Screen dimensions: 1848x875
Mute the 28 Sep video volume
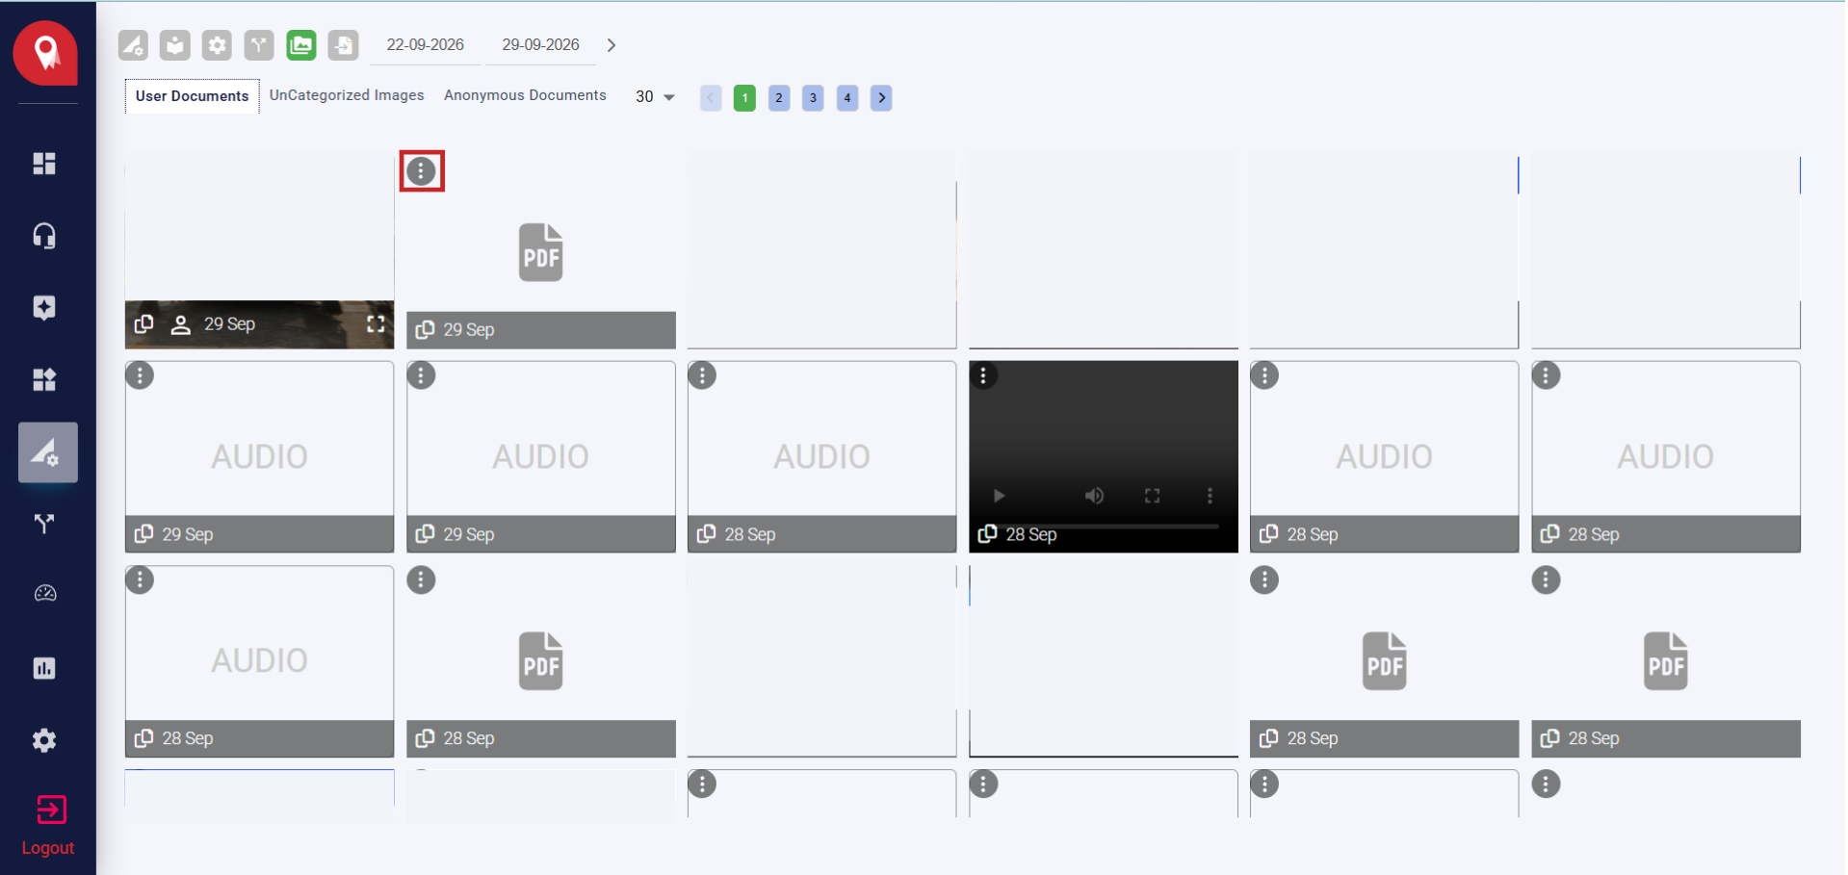pyautogui.click(x=1094, y=496)
